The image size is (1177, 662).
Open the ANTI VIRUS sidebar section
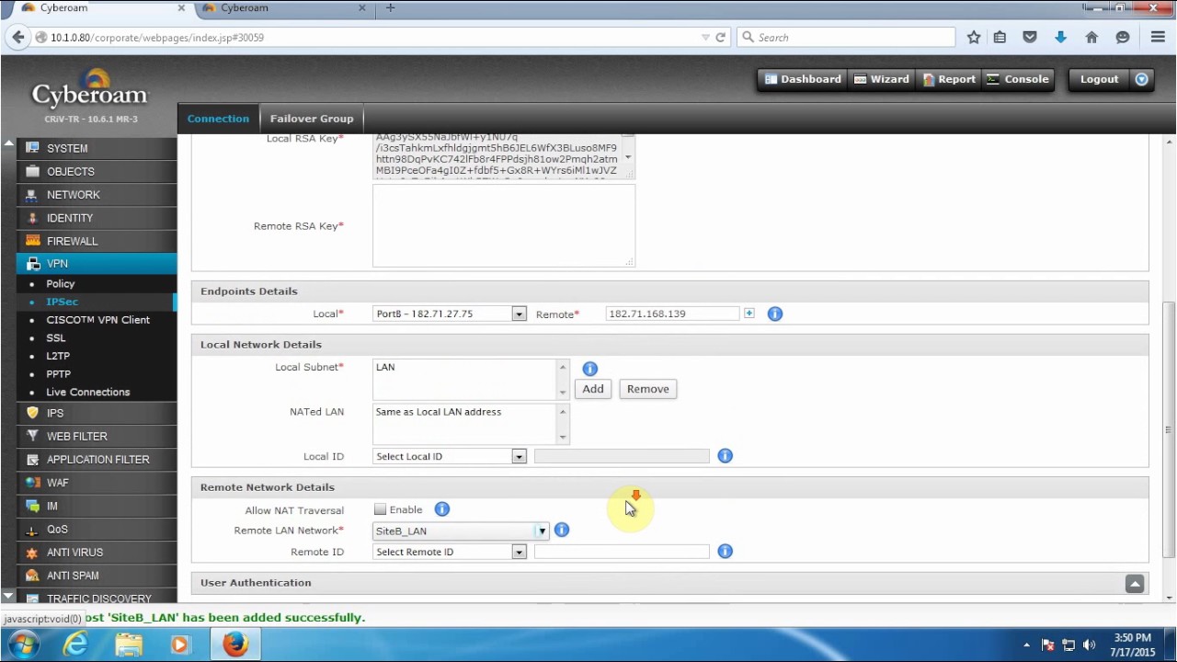[x=97, y=553]
